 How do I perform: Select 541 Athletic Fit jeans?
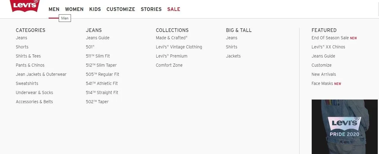point(102,83)
